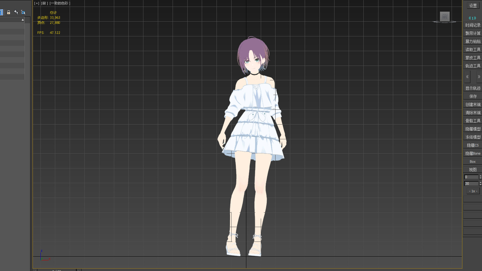482x271 pixels.
Task: Open the [+] viewport general menu
Action: tap(37, 3)
